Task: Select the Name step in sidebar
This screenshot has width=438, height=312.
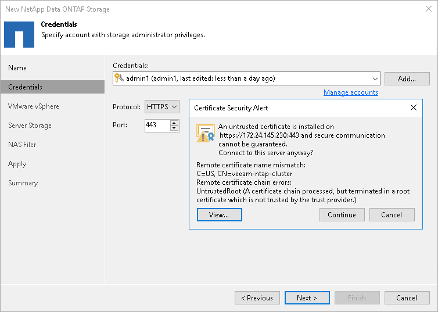Action: 17,68
